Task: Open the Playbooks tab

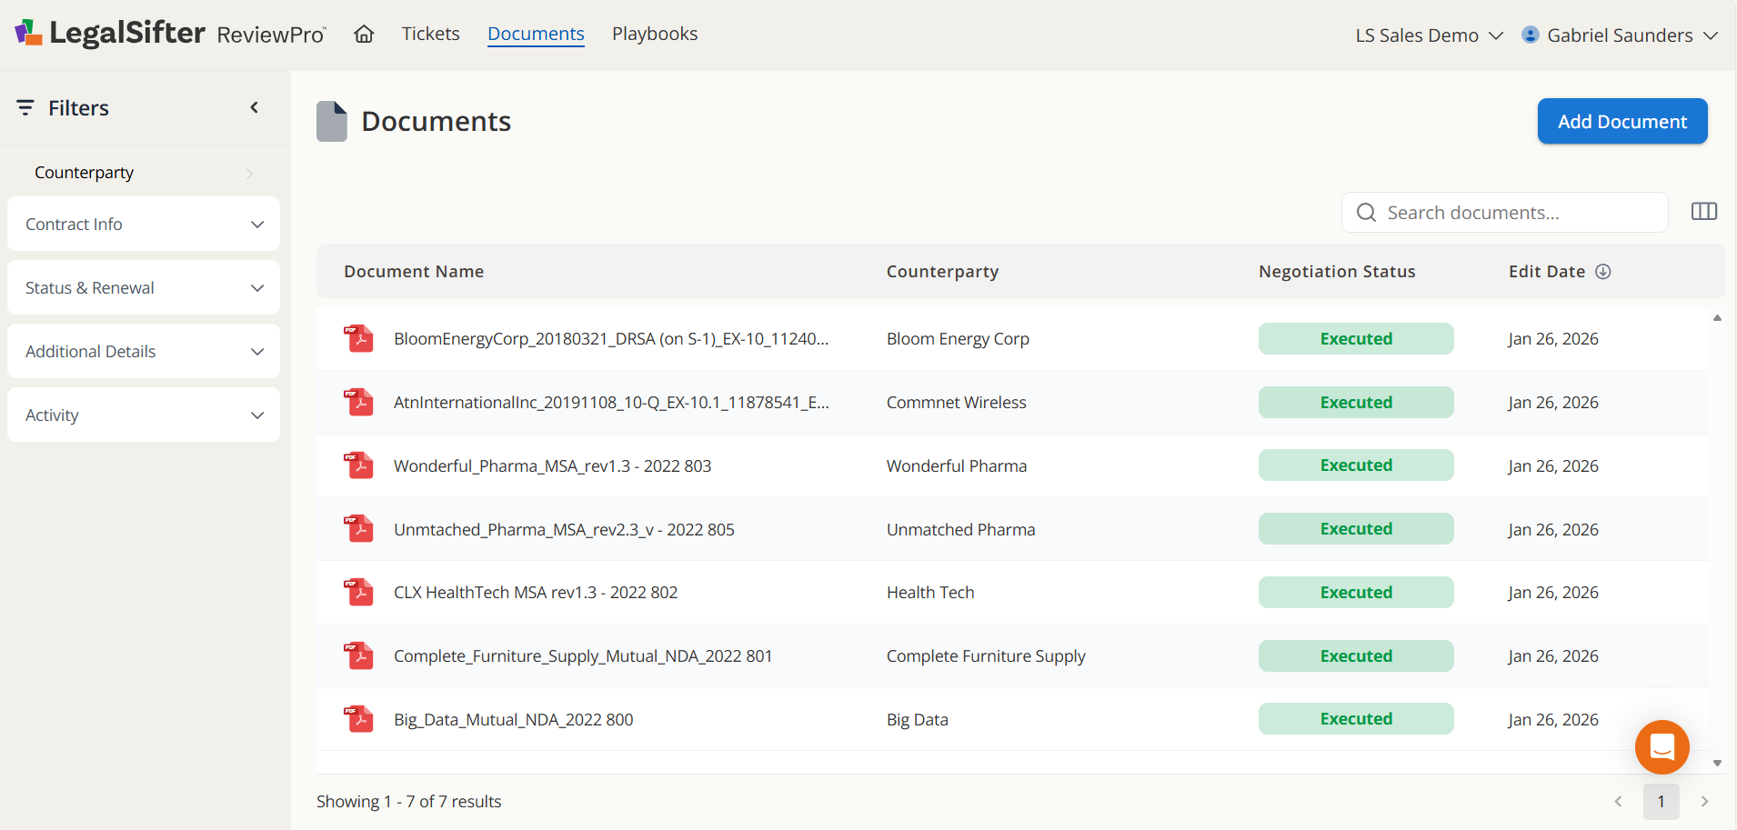Action: point(655,34)
